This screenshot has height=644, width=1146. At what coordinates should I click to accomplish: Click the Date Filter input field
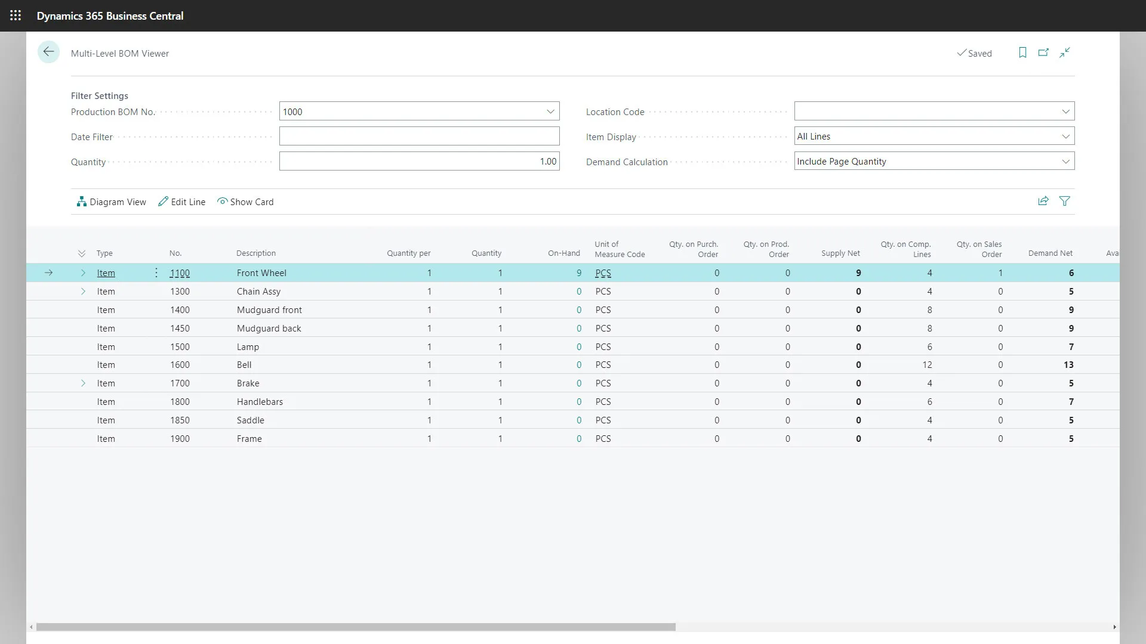click(419, 137)
